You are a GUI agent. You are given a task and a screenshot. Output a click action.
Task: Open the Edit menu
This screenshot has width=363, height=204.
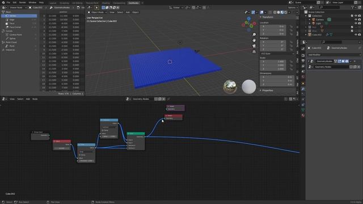point(15,2)
